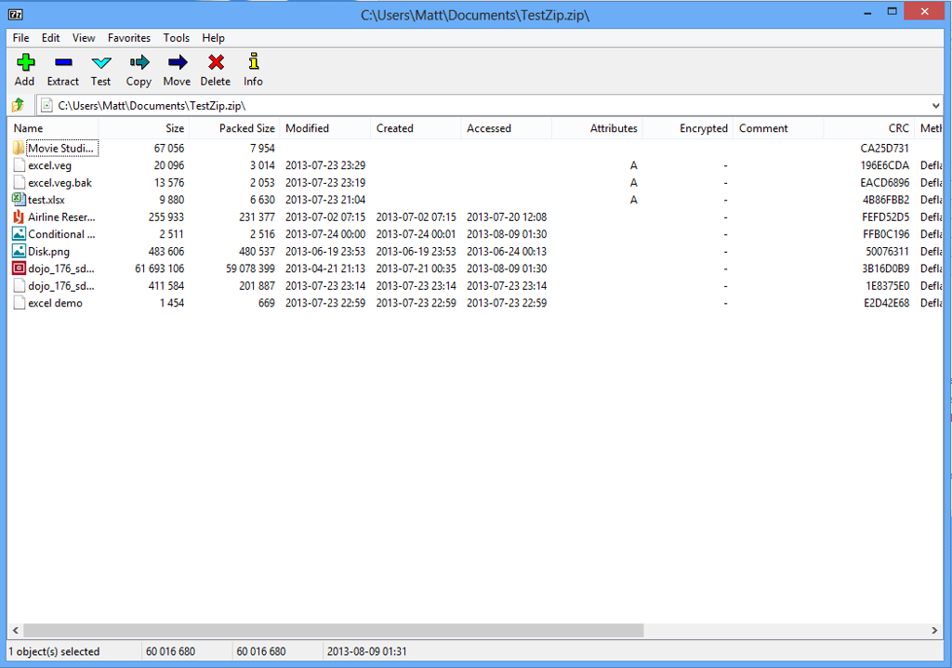This screenshot has height=668, width=952.
Task: Click CRC value CA25D731
Action: (x=885, y=148)
